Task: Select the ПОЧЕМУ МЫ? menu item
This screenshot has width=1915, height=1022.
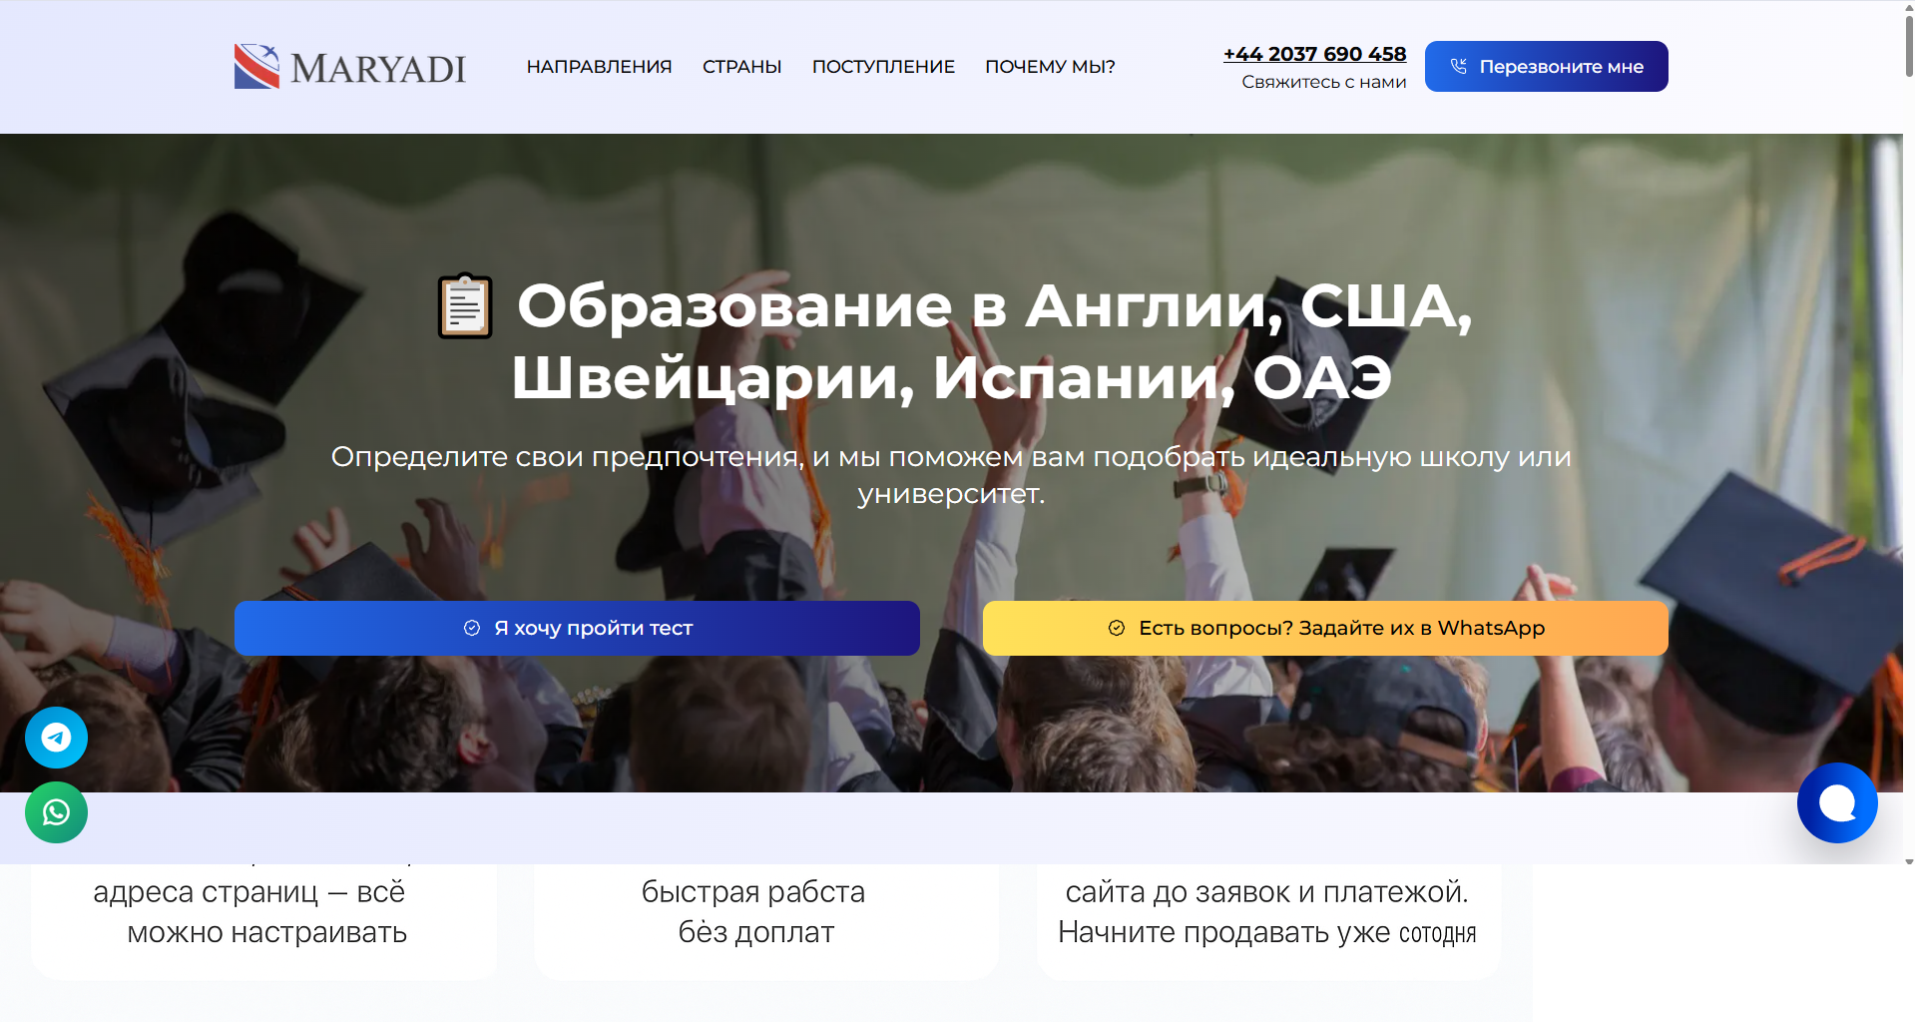Action: pos(1050,67)
